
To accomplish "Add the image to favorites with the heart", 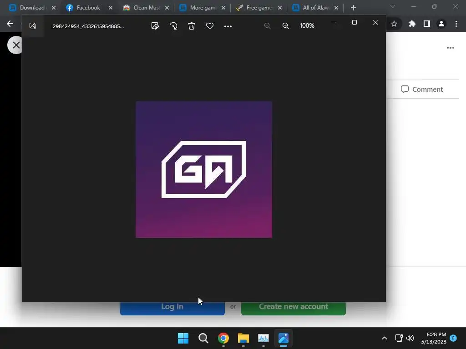I will tap(210, 26).
